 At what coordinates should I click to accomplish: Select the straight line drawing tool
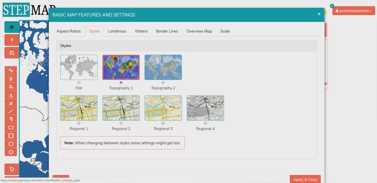[x=11, y=111]
